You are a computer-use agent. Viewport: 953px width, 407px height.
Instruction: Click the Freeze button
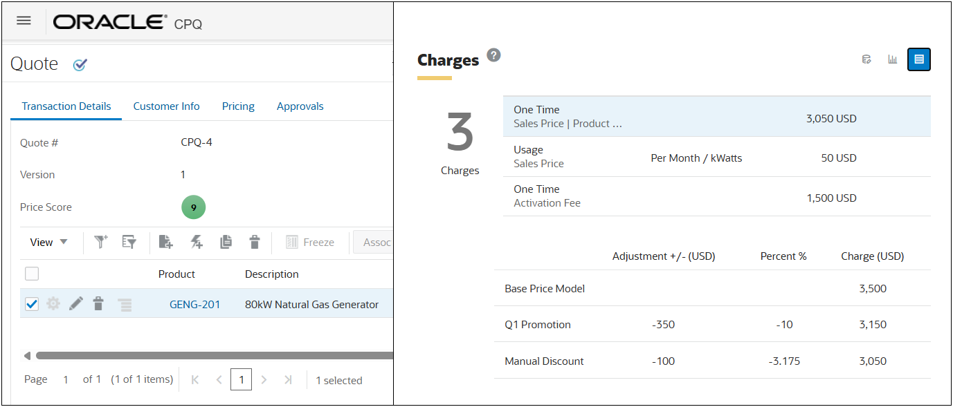[x=310, y=243]
